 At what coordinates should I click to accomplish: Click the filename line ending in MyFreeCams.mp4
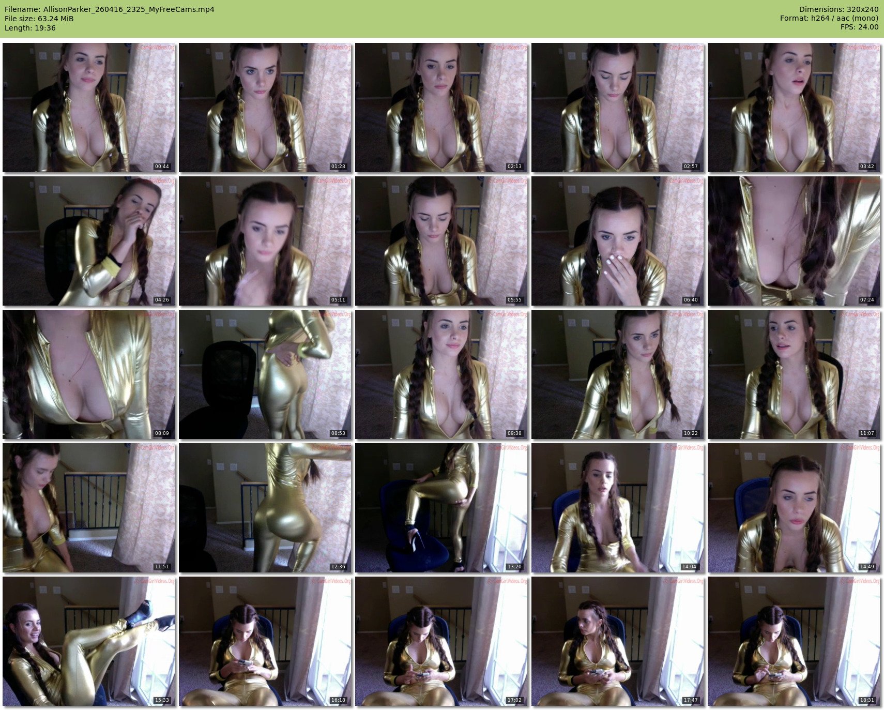click(110, 9)
